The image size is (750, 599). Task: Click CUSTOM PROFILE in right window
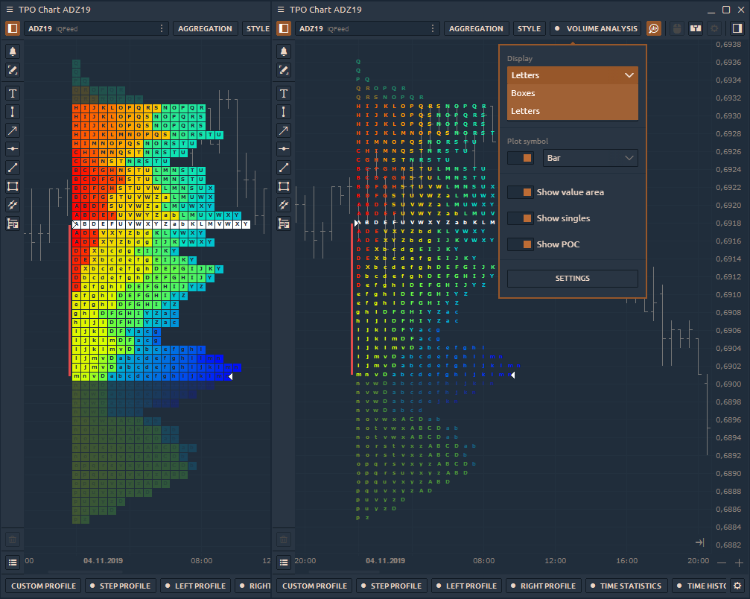coord(315,586)
